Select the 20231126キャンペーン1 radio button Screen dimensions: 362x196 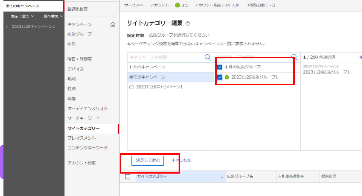(131, 87)
